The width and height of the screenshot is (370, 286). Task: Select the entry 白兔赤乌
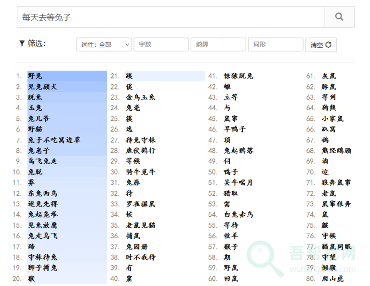(238, 214)
